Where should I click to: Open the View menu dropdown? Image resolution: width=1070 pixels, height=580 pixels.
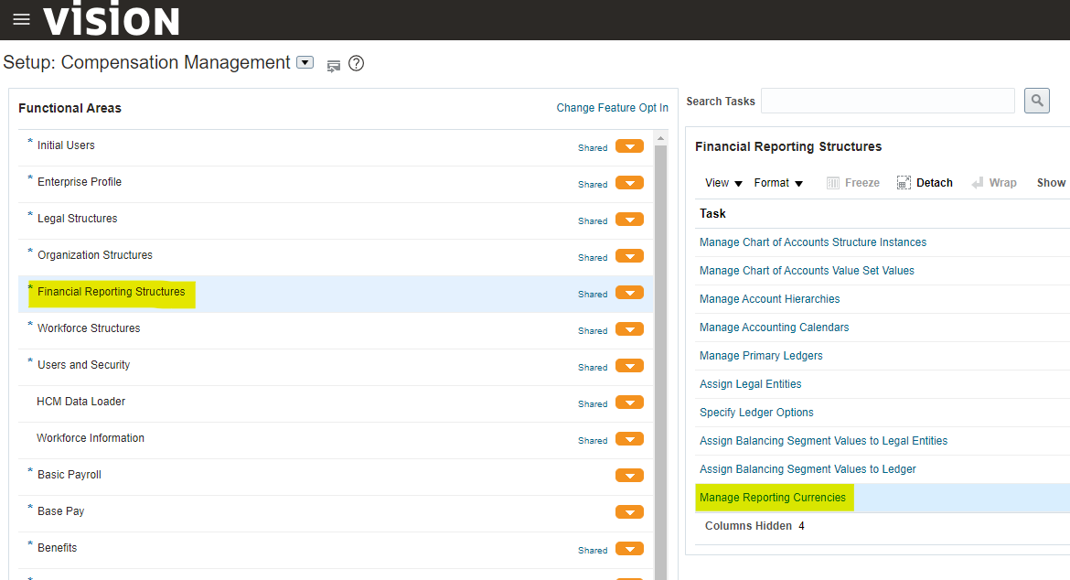click(x=723, y=183)
